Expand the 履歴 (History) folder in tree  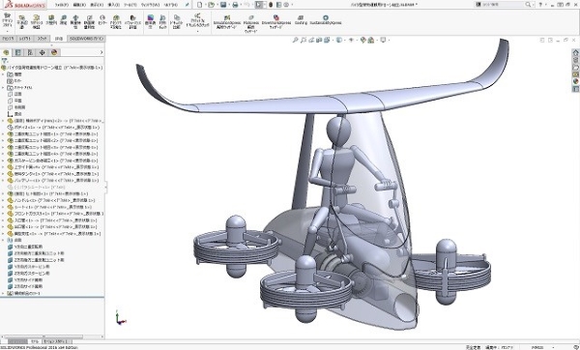click(x=3, y=74)
